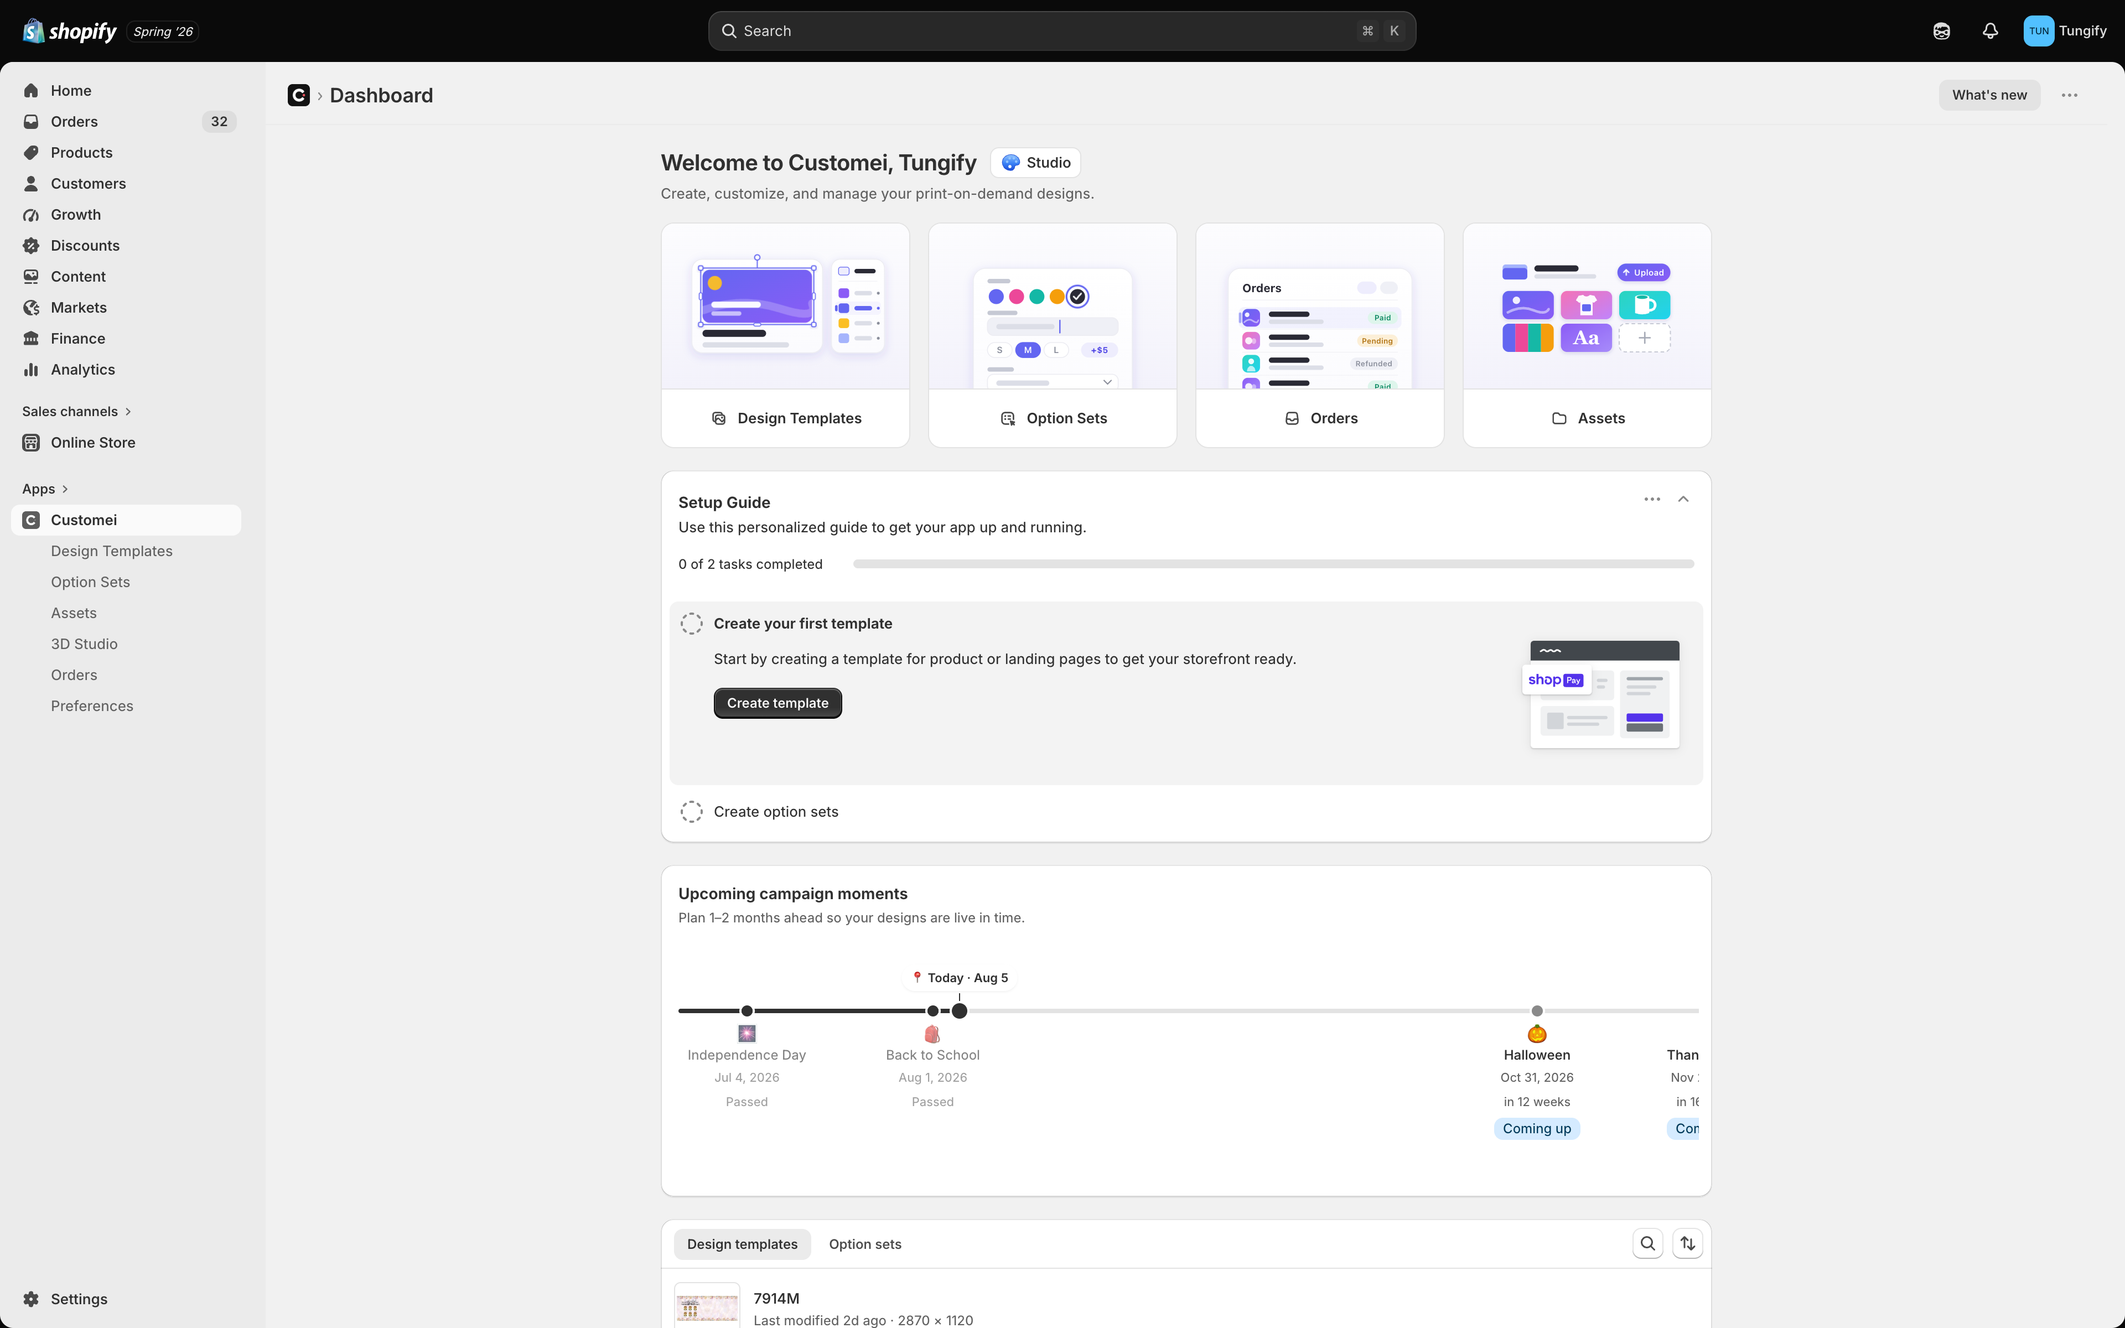
Task: Open the Setup Guide ellipsis menu
Action: 1652,499
